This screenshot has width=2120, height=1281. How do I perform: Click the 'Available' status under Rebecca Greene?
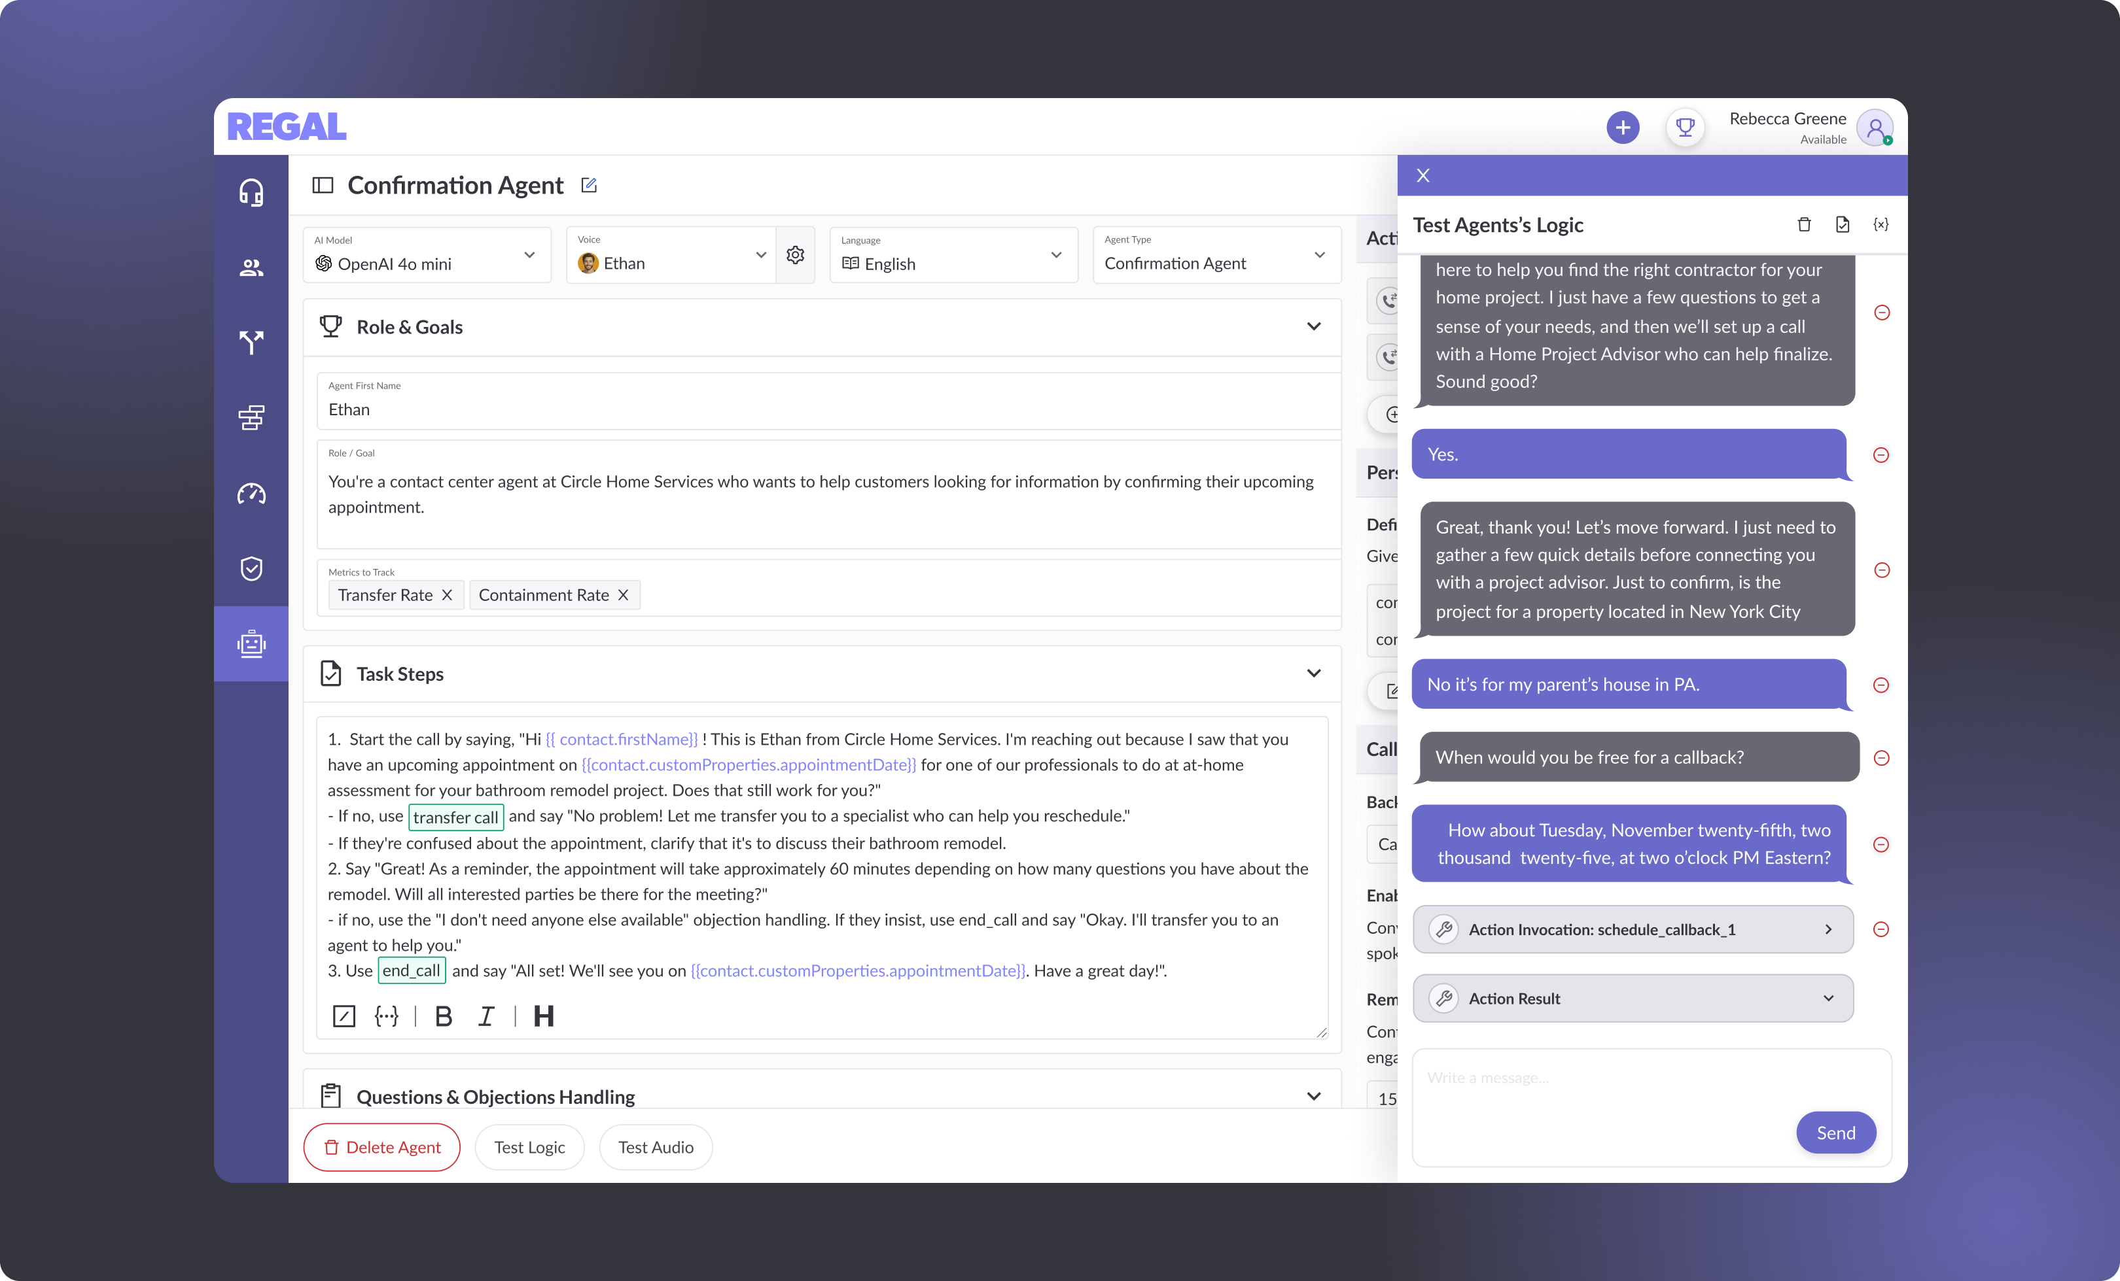click(1823, 140)
